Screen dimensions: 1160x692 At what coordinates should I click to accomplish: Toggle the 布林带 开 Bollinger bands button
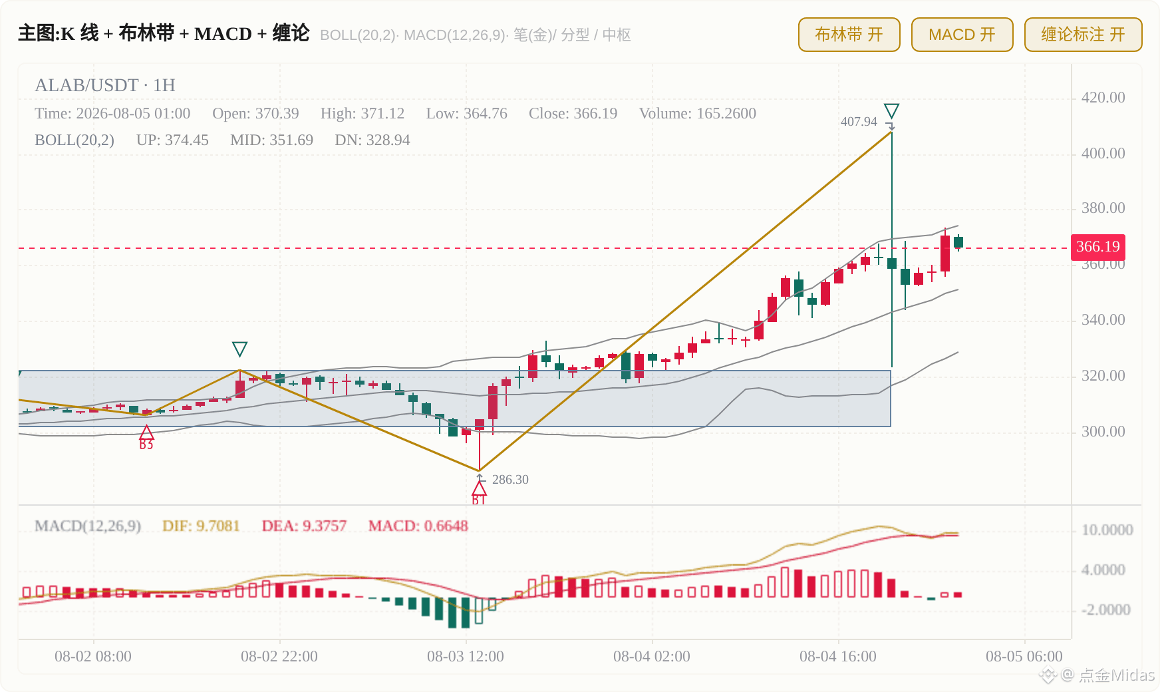click(x=849, y=35)
